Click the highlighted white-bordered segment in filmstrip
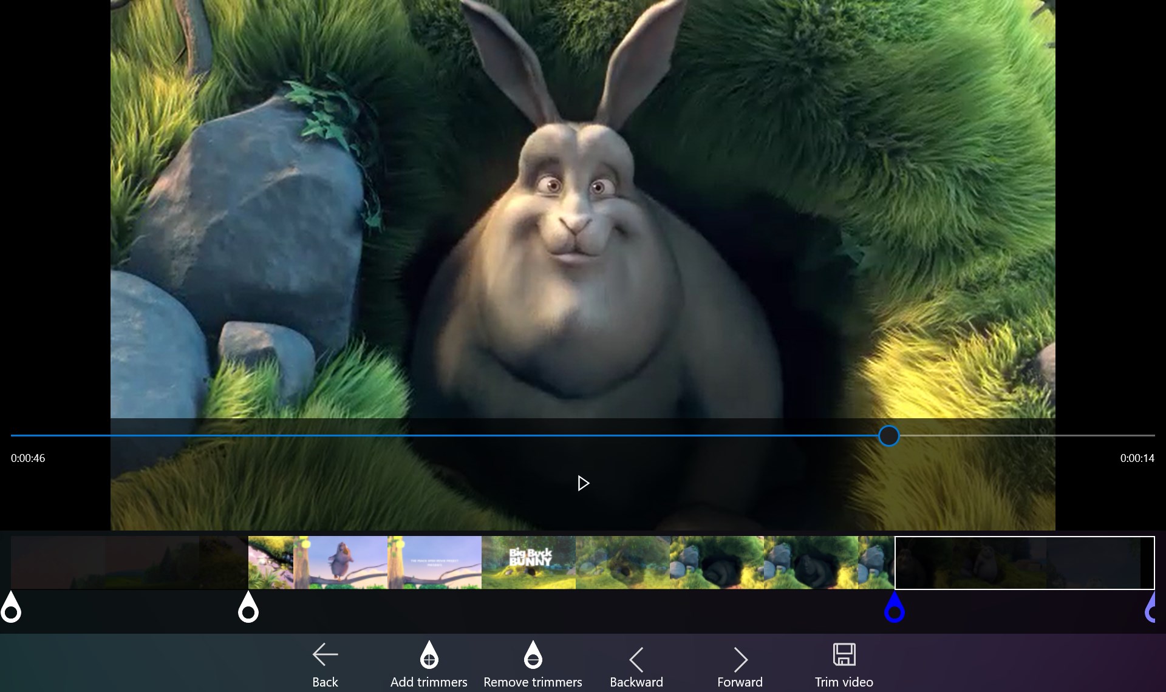Screen dimensions: 1166x692 (1025, 562)
